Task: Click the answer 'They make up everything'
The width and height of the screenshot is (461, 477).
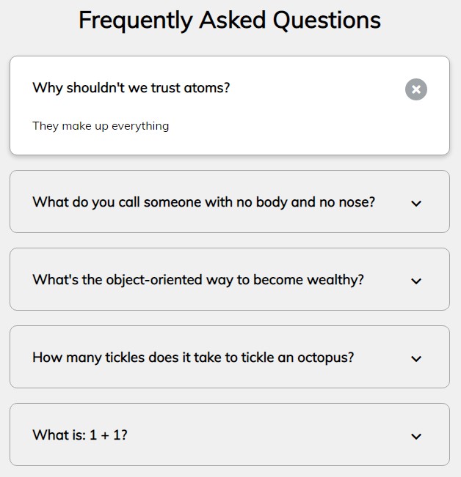Action: (x=101, y=126)
